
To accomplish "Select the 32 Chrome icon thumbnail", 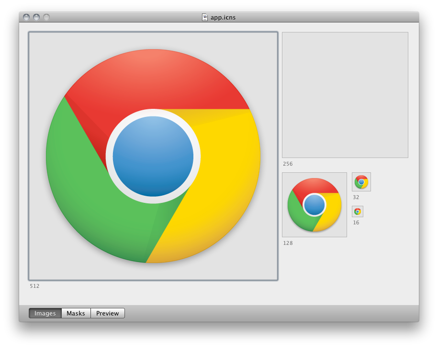I will click(361, 182).
